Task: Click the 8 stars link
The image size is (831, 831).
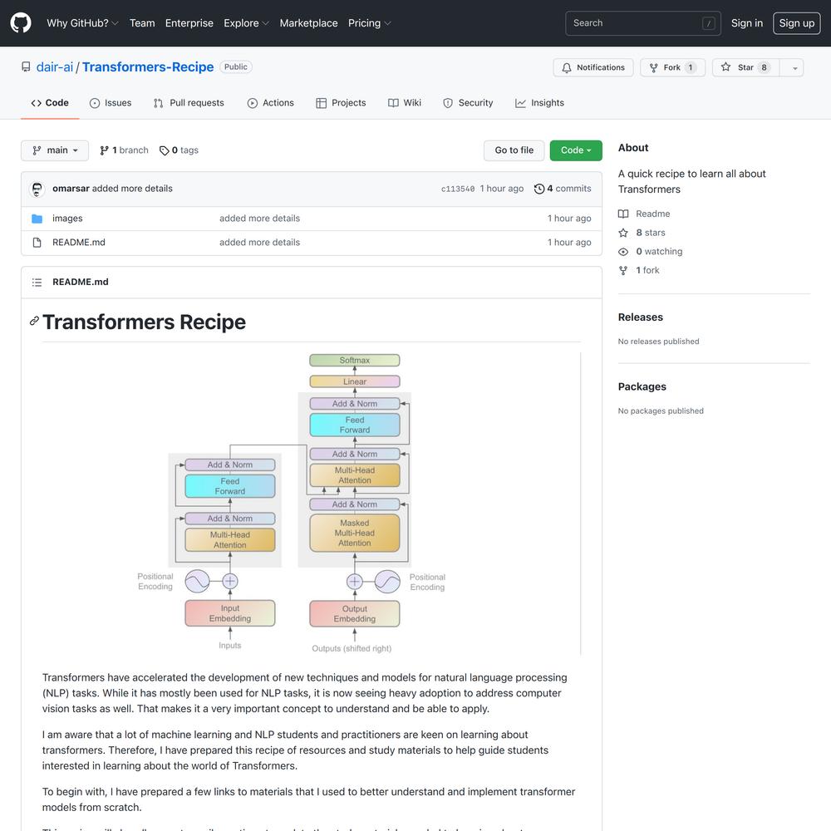Action: pyautogui.click(x=642, y=233)
